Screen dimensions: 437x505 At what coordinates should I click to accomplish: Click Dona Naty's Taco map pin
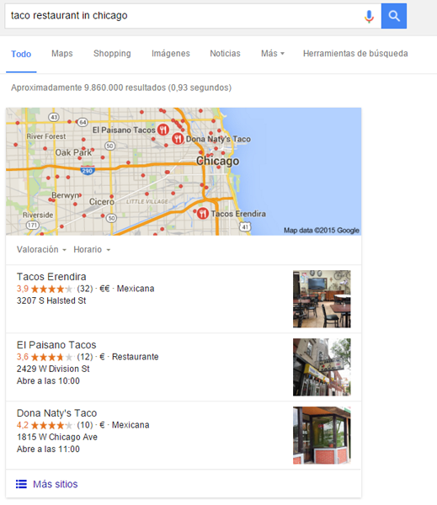point(178,139)
